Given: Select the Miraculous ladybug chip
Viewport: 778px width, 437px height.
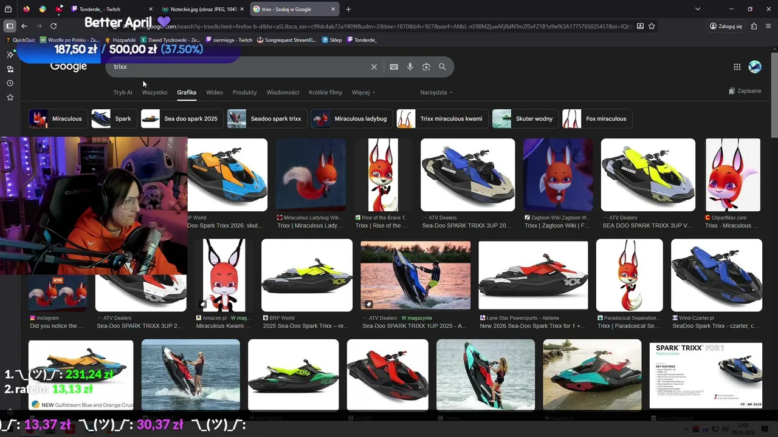Looking at the screenshot, I should [351, 118].
